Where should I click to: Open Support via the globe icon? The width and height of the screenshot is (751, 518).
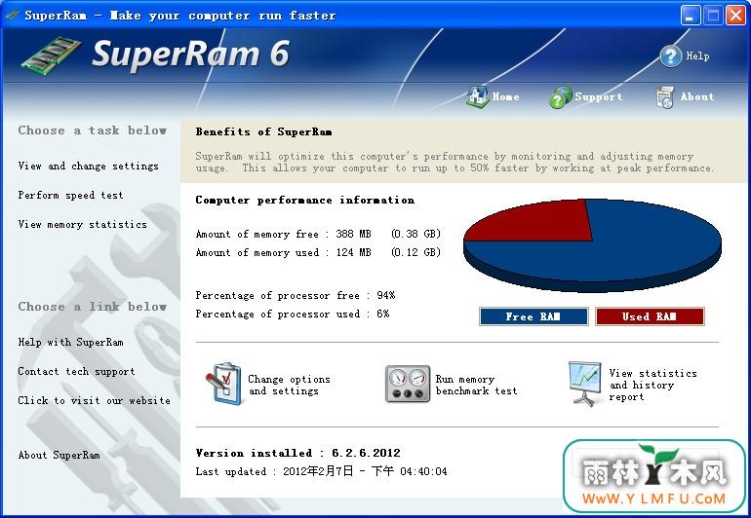click(561, 97)
